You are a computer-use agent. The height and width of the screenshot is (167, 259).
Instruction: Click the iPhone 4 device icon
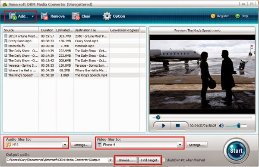[99, 145]
